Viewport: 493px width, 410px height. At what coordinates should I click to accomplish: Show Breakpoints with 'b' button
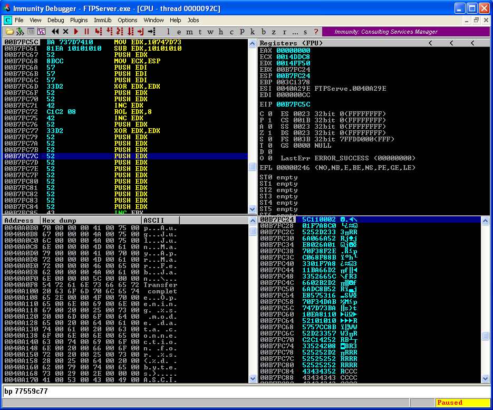(x=264, y=32)
